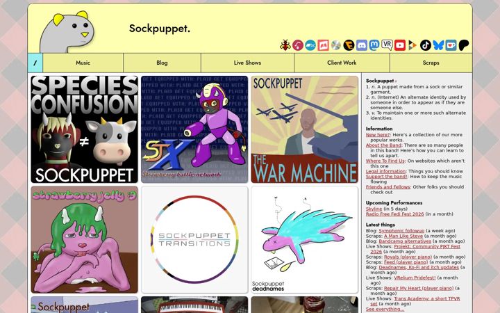500x313 pixels.
Task: Go to the home '/' tab
Action: 35,63
